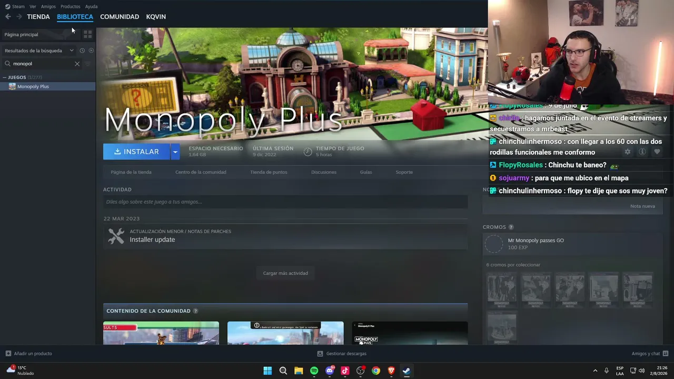The height and width of the screenshot is (379, 674).
Task: Open second community content screenshot
Action: (x=285, y=333)
